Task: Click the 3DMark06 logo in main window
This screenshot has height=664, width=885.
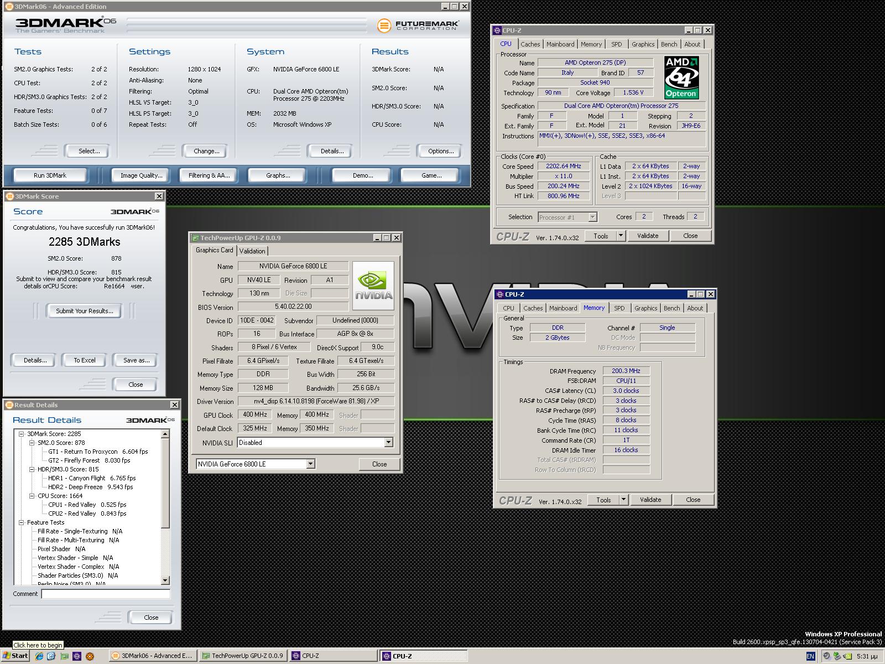Action: tap(65, 25)
